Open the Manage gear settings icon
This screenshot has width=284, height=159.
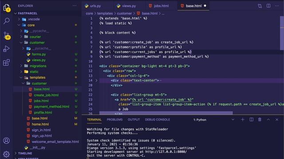(x=7, y=154)
